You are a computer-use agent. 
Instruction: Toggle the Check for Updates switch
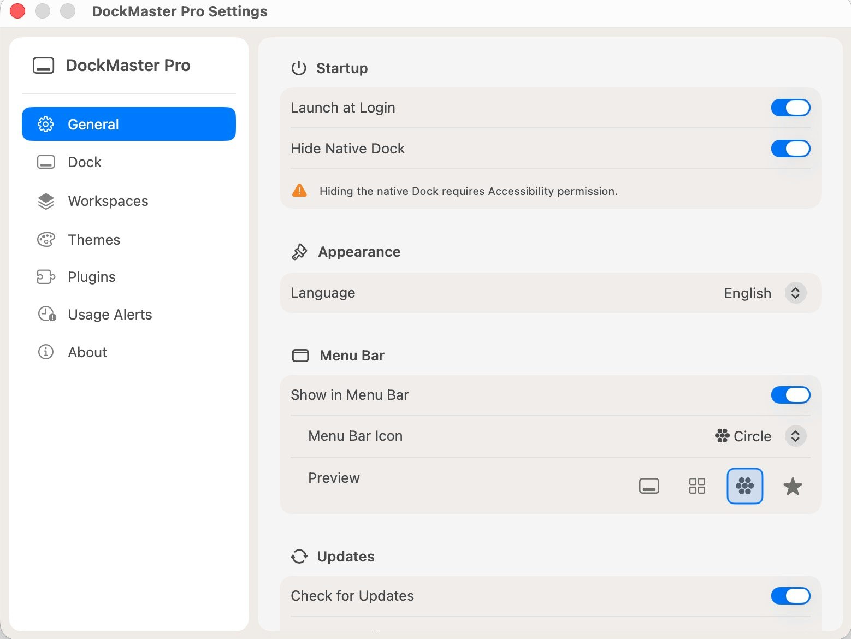pos(790,596)
